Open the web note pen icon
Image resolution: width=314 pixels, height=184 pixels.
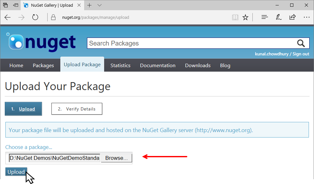click(278, 17)
